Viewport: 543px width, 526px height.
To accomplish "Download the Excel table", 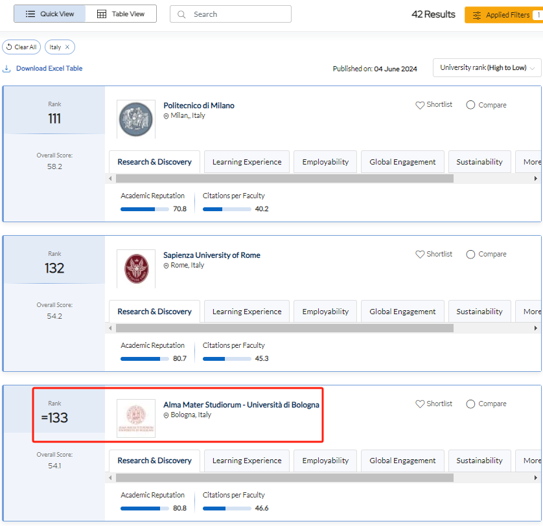I will (x=49, y=69).
